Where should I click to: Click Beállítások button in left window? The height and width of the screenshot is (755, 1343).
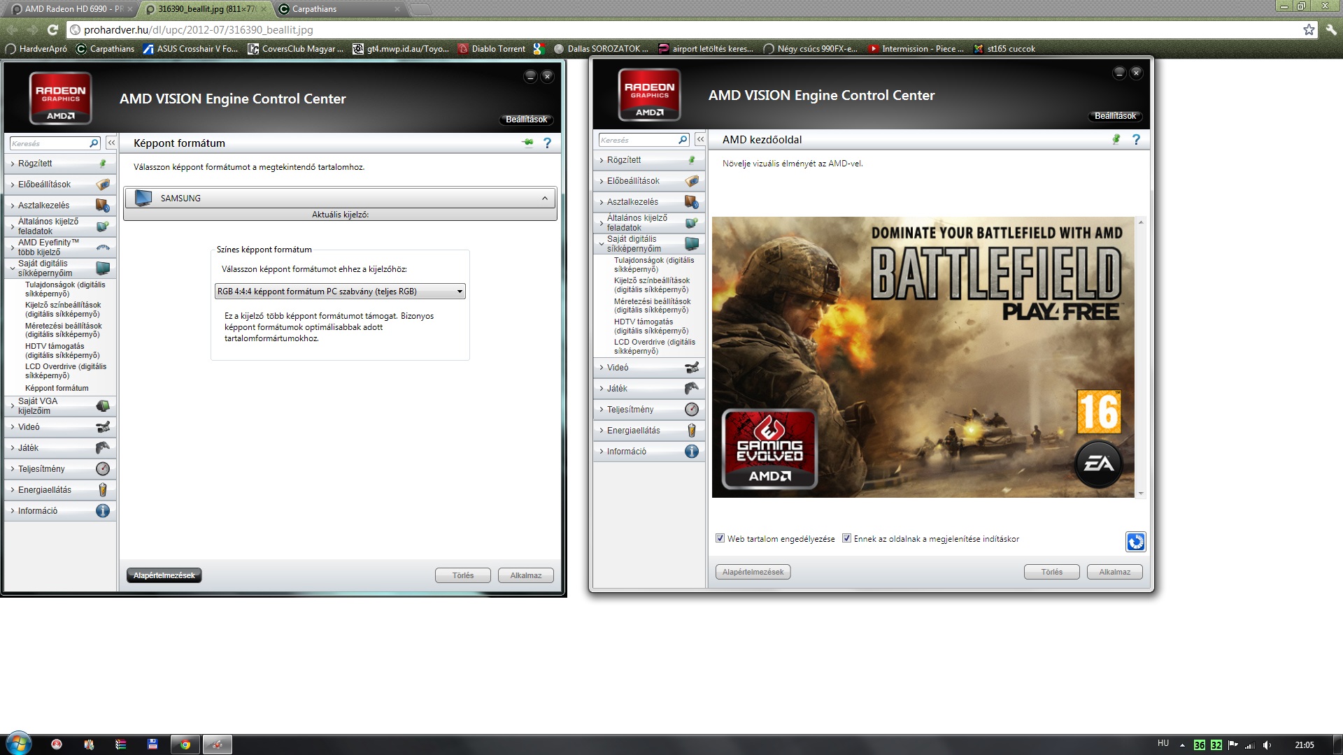click(x=526, y=120)
